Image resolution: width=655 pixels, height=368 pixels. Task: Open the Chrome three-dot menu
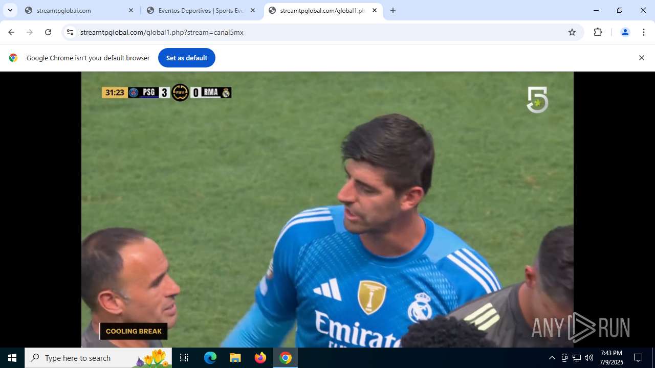(643, 32)
